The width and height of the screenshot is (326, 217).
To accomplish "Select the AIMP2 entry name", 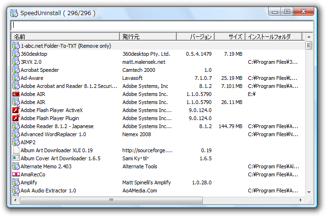I will (x=28, y=142).
